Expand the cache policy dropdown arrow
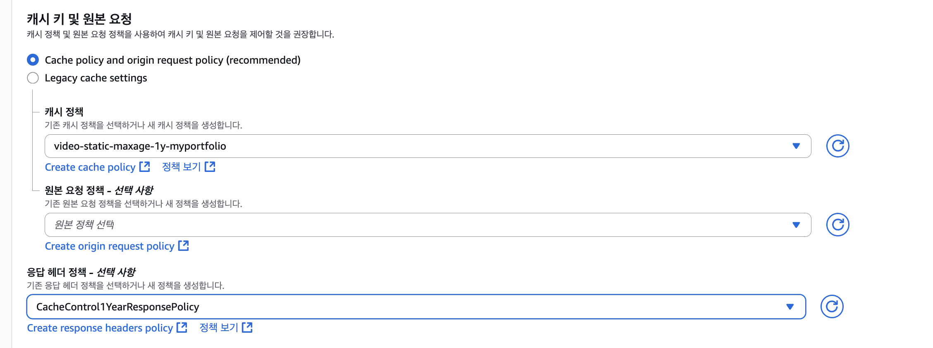The height and width of the screenshot is (348, 933). click(x=796, y=146)
